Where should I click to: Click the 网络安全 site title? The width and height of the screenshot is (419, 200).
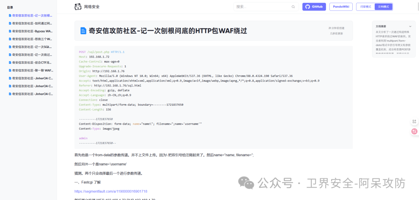[92, 7]
